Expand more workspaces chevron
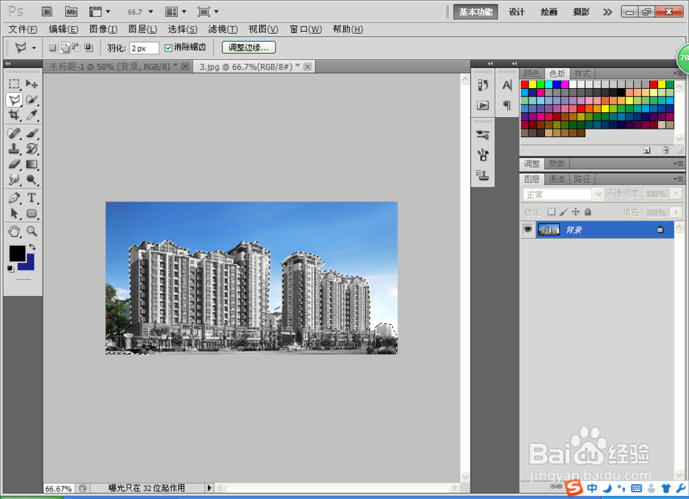This screenshot has height=499, width=689. click(x=607, y=12)
